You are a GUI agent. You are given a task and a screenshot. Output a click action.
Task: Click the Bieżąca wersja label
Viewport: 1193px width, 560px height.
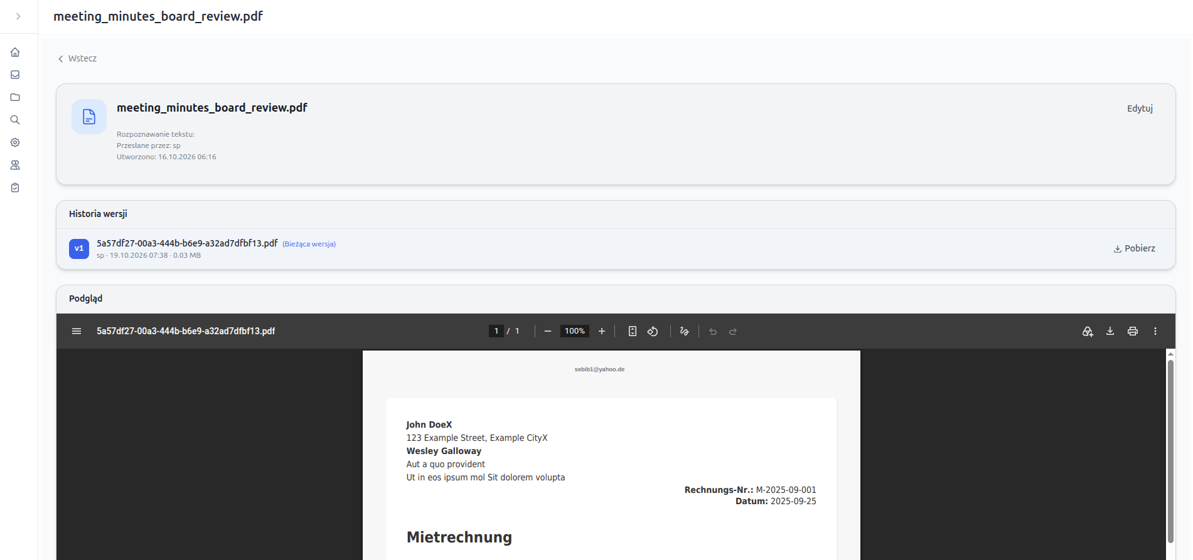pos(309,244)
